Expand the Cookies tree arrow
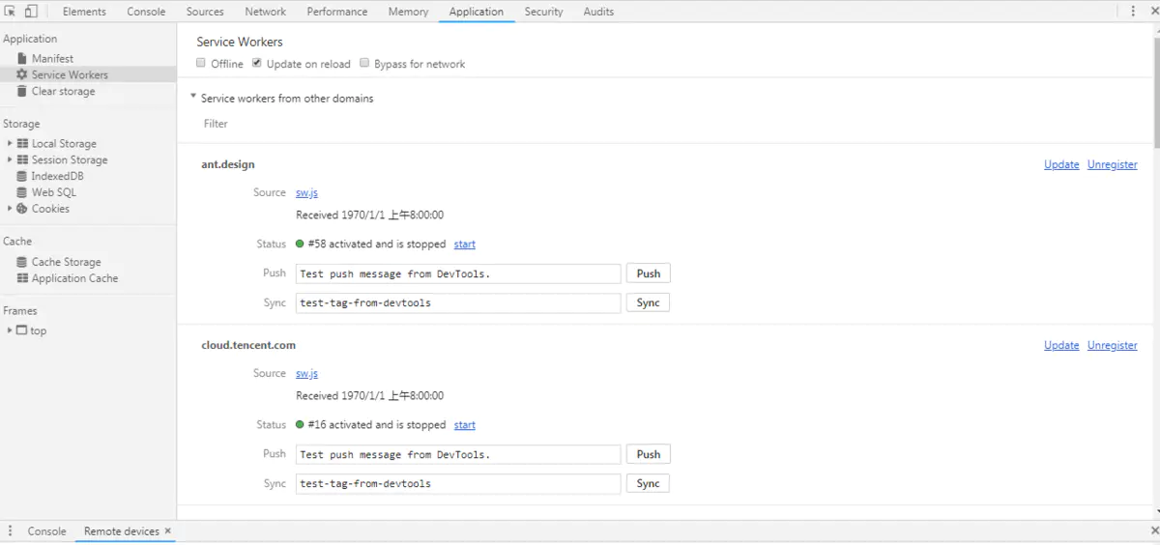Screen dimensions: 1160x545 click(x=11, y=209)
